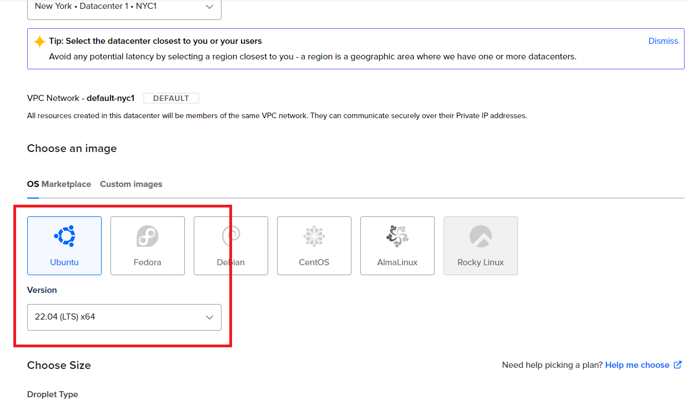This screenshot has width=689, height=400.
Task: Select the Rocky Linux image card
Action: (x=481, y=246)
